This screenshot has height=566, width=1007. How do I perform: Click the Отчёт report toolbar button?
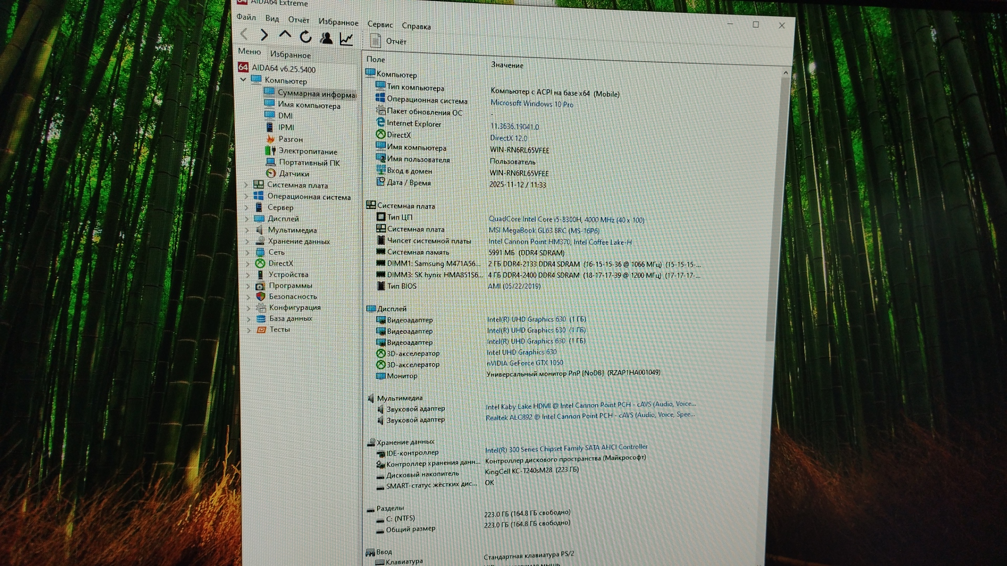pyautogui.click(x=389, y=41)
